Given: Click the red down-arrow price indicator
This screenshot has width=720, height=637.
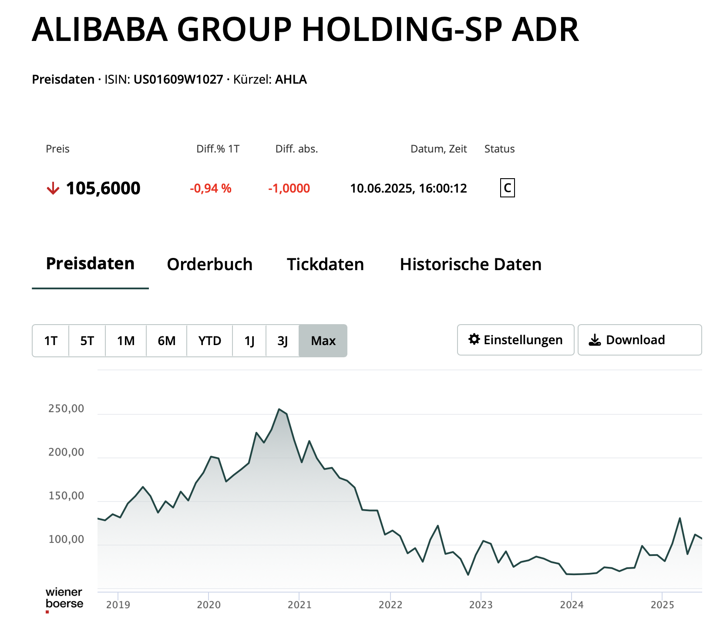Looking at the screenshot, I should click(53, 188).
